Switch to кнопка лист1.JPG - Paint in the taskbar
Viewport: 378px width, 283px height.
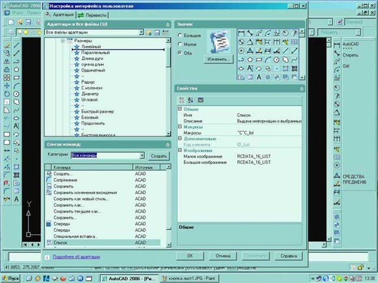click(x=190, y=278)
